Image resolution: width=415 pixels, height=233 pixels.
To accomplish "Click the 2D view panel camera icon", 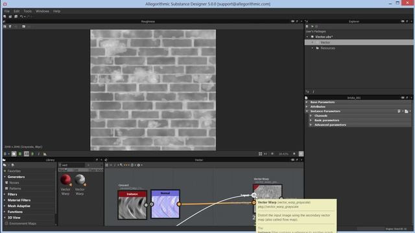I will (292, 21).
